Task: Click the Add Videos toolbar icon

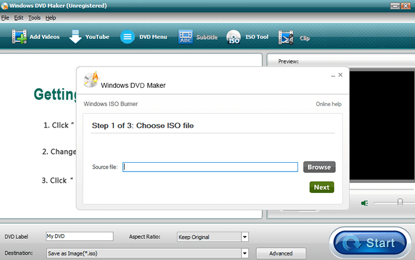Action: [19, 37]
